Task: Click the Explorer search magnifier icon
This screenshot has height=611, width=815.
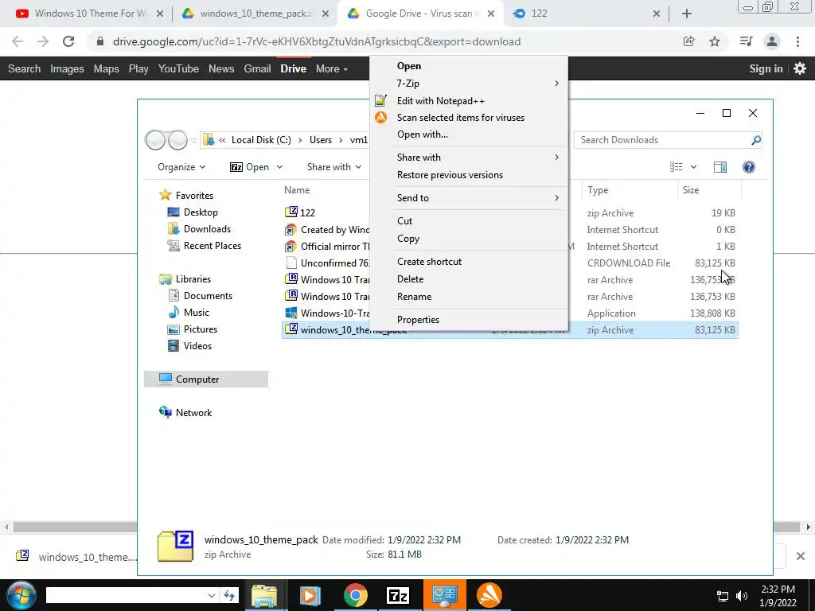Action: click(x=756, y=140)
